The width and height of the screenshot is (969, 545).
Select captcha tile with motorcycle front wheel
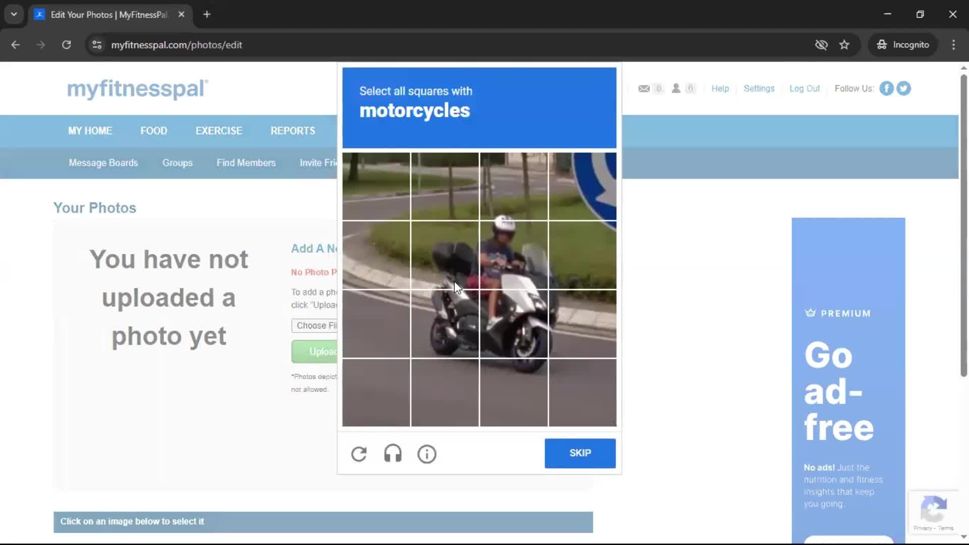(x=513, y=324)
